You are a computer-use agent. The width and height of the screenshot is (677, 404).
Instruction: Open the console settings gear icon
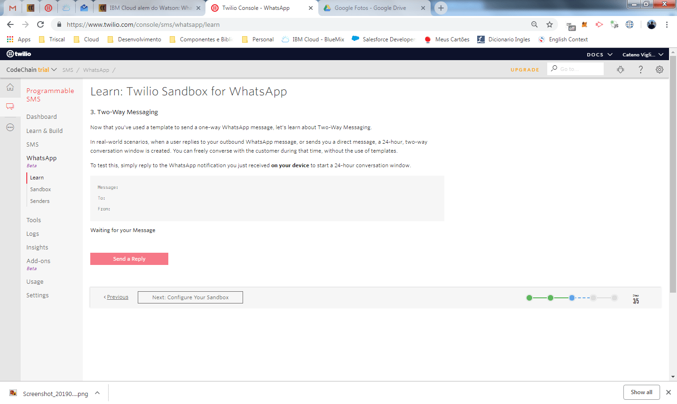click(660, 70)
